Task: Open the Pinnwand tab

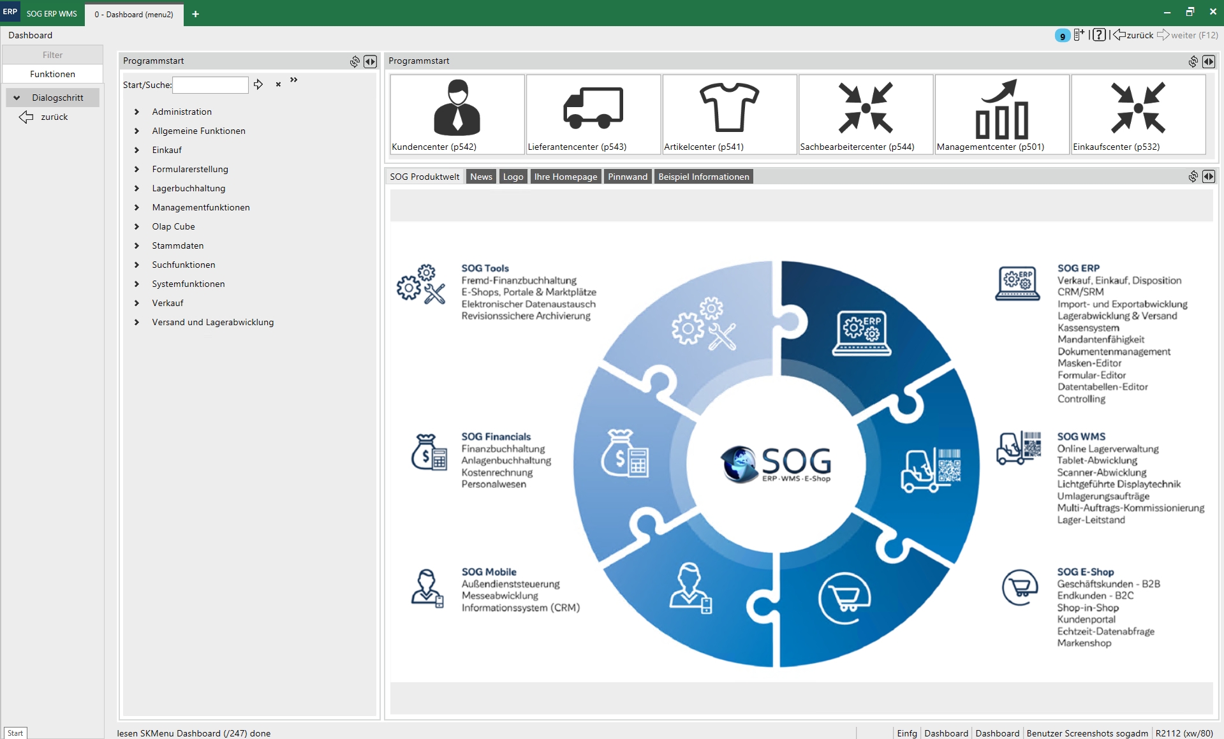Action: pos(628,177)
